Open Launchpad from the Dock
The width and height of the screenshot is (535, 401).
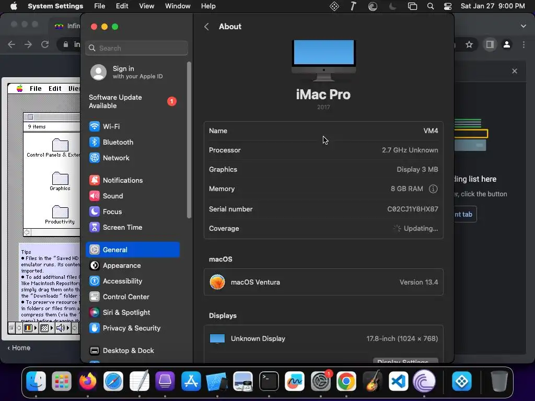pos(62,381)
